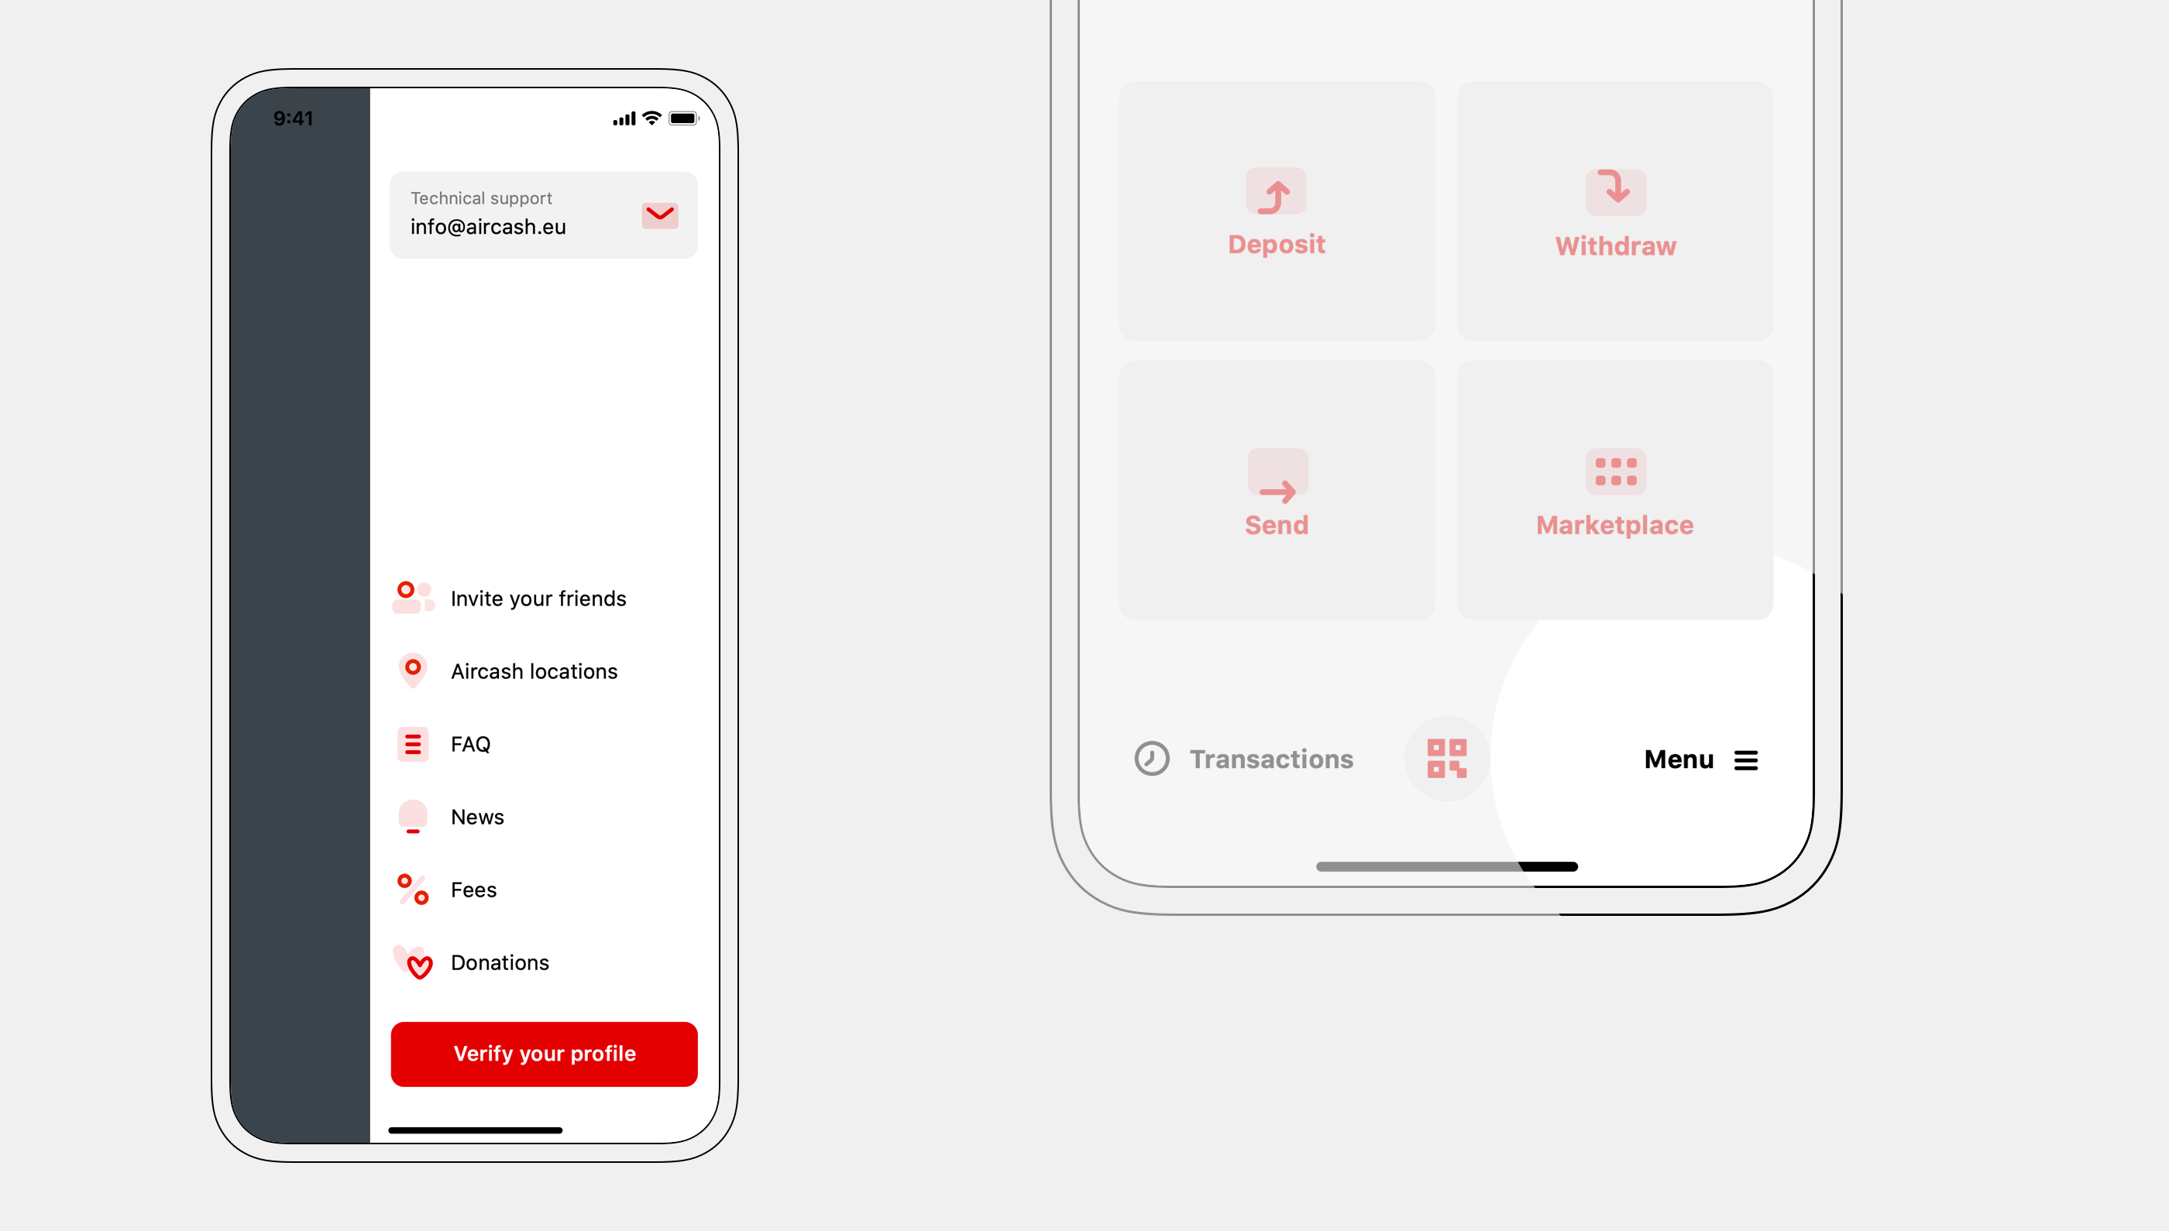Click the Menu hamburger icon
This screenshot has width=2169, height=1231.
coord(1746,758)
